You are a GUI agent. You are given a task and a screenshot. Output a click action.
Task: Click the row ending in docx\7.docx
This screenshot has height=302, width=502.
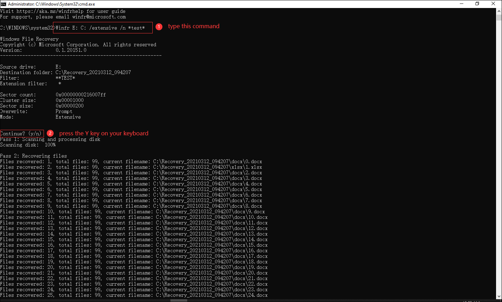[131, 200]
